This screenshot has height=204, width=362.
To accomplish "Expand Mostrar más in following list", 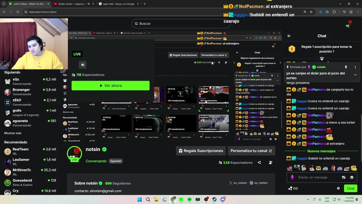I will coord(13,133).
